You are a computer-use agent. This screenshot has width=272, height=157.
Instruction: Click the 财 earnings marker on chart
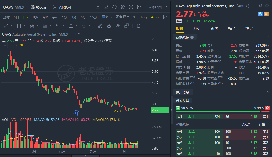point(76,113)
